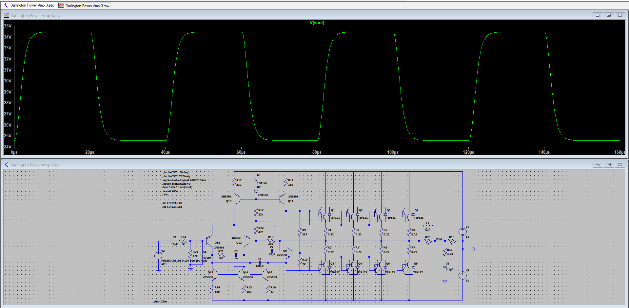Click transistor Q16 symbol
Viewport: 629px width, 308px height.
(x=265, y=274)
